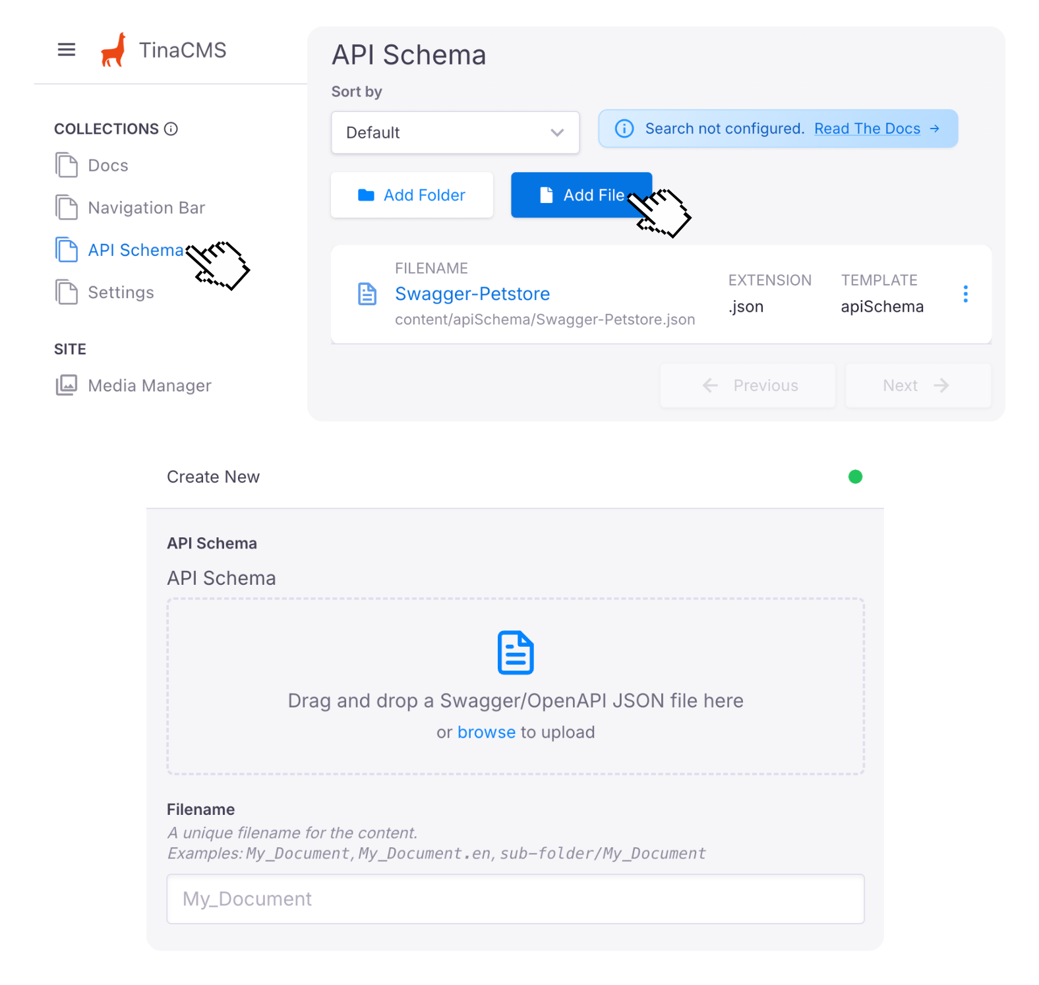Follow the Read The Docs link
The height and width of the screenshot is (985, 1039).
(x=867, y=129)
